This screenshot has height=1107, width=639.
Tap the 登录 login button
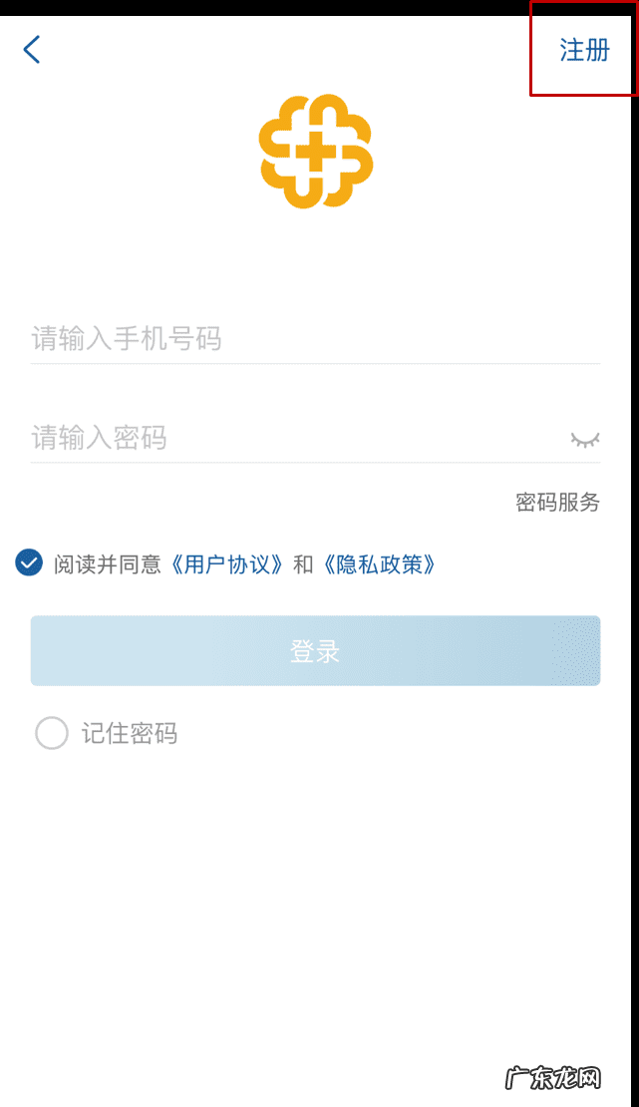point(316,650)
